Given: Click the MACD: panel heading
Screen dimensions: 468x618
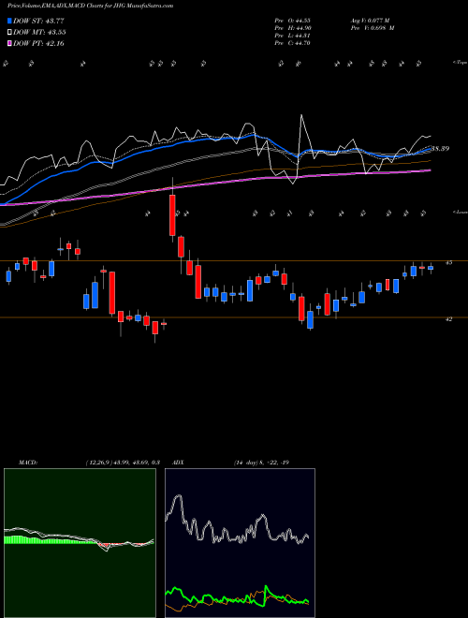Looking at the screenshot, I should coord(28,463).
